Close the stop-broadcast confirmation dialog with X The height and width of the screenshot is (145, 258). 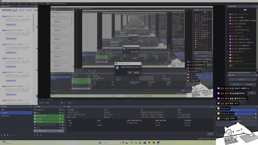pyautogui.click(x=140, y=63)
